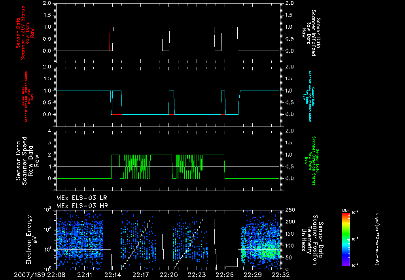Select the 200 scanner position tick label
The image size is (405, 280).
point(290,222)
